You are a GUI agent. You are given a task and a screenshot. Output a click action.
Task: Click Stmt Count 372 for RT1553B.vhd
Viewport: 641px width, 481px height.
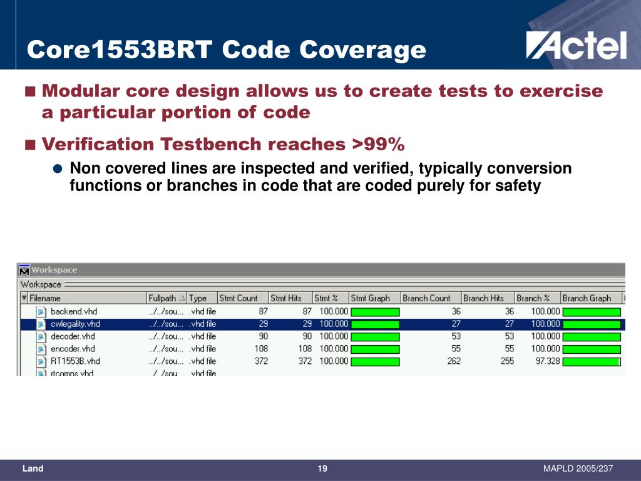pyautogui.click(x=261, y=361)
